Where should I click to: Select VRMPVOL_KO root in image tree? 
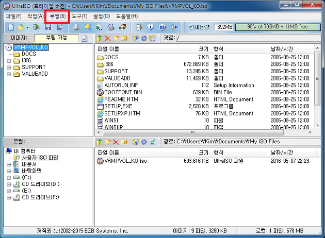click(x=31, y=47)
